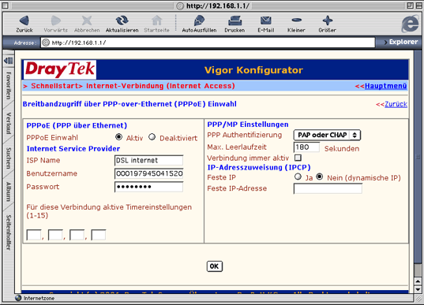The height and width of the screenshot is (305, 424).
Task: Click in the Adresse URL field
Action: [208, 43]
